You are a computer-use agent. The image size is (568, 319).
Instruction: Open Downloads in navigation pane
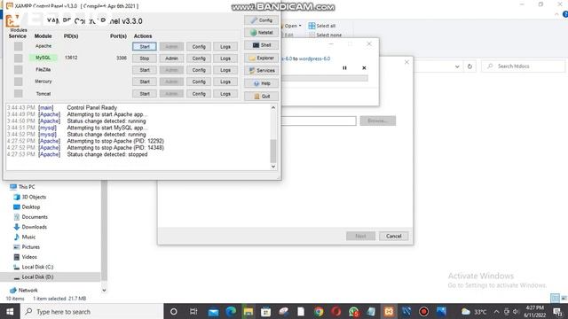click(x=34, y=227)
